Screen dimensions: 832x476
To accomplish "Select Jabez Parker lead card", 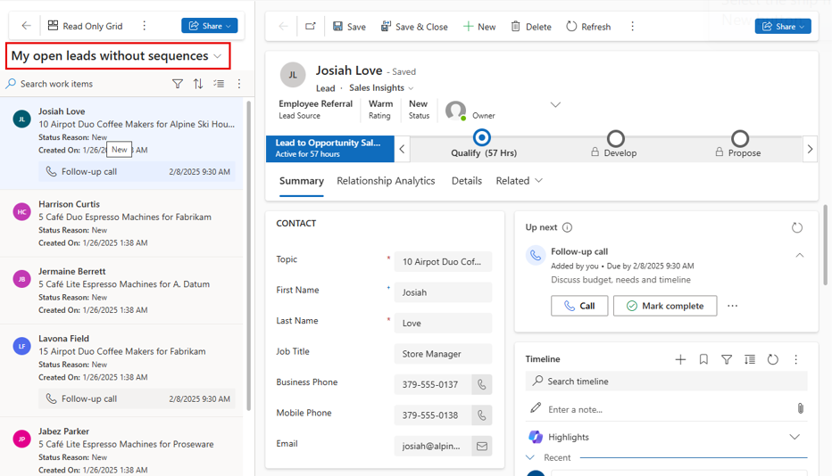I will 121,447.
